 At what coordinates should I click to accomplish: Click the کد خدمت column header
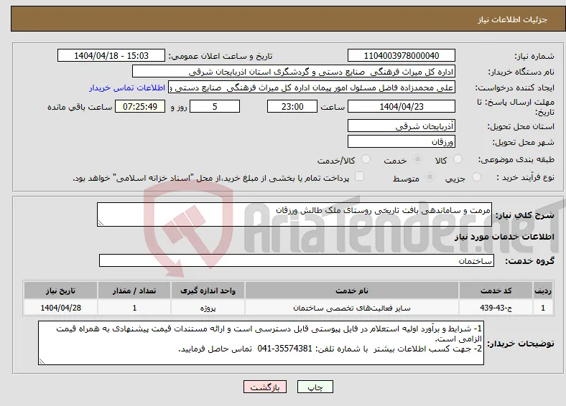tap(496, 291)
